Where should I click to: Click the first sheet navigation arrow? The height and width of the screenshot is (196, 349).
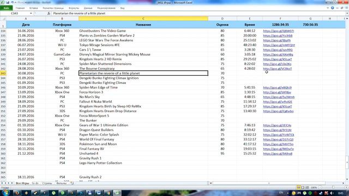[2, 183]
